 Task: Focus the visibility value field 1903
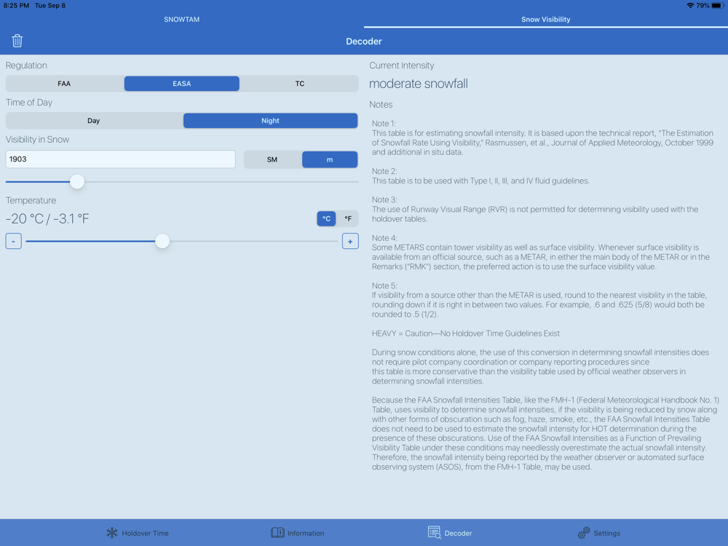point(121,159)
